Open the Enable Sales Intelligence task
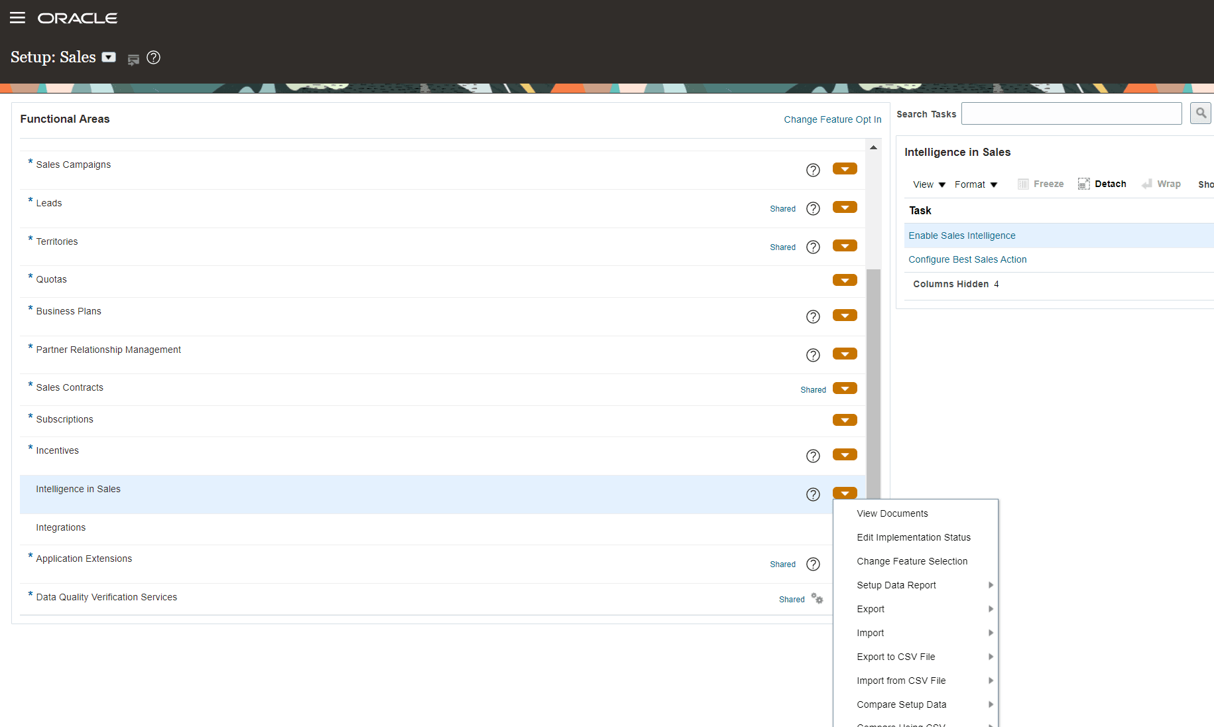Screen dimensions: 1214x727 click(x=961, y=235)
